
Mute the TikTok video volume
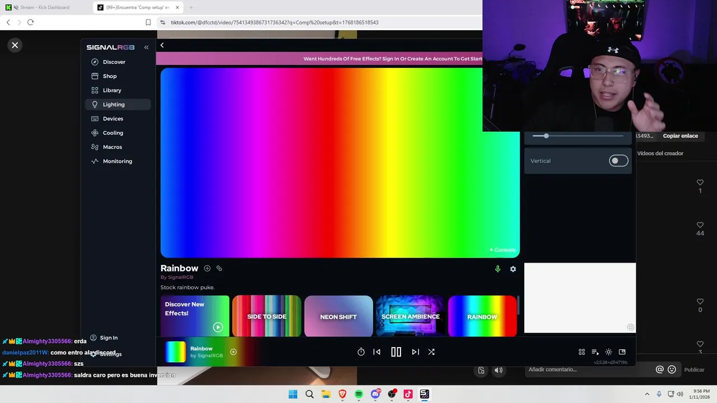click(x=498, y=370)
